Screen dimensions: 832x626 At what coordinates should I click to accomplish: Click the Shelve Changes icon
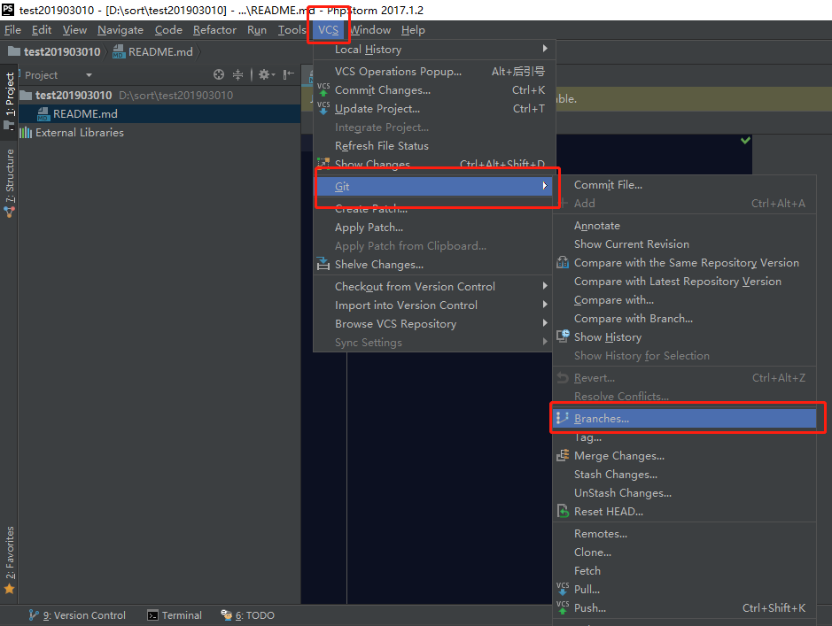tap(323, 264)
